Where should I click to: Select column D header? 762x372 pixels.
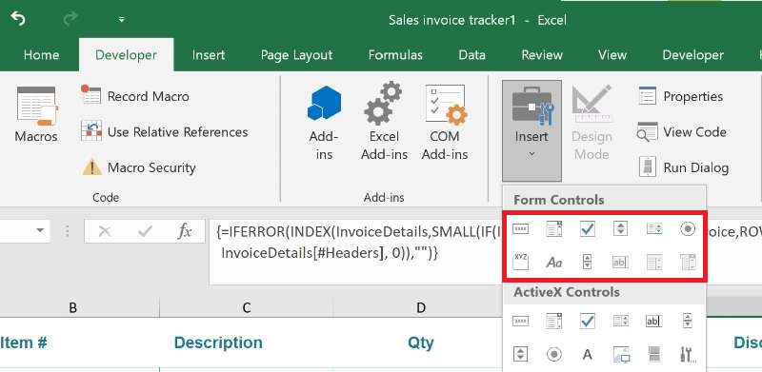coord(421,307)
